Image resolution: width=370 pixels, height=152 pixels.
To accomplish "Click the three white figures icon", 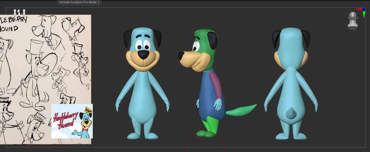I will [x=20, y=12].
